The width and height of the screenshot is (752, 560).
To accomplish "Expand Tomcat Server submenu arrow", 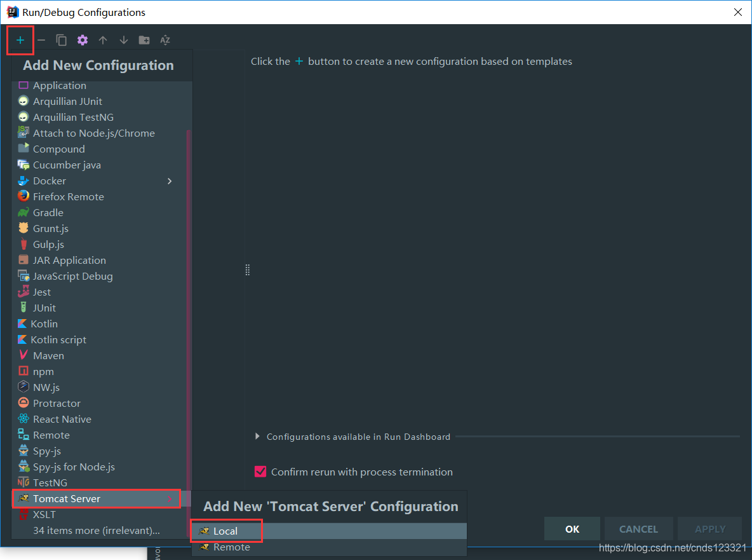I will (170, 499).
